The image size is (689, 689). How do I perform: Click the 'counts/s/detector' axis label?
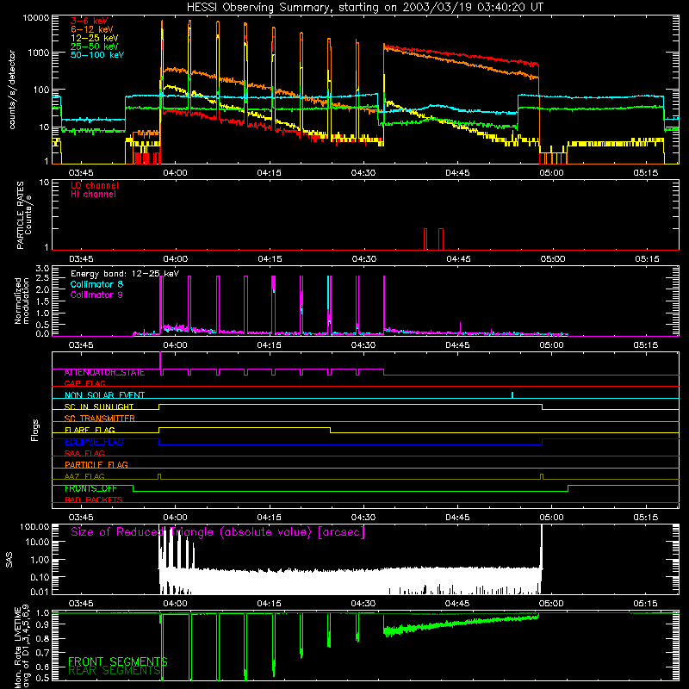pyautogui.click(x=12, y=90)
